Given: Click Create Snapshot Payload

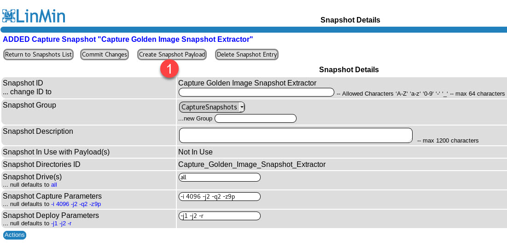Looking at the screenshot, I should point(172,55).
